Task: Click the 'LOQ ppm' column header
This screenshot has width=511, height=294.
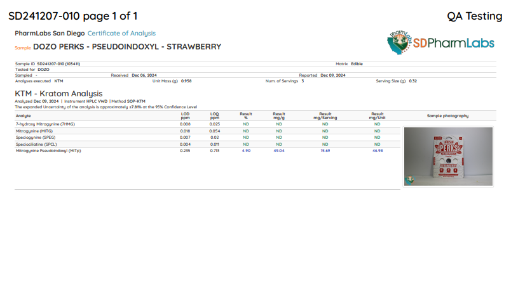Action: (214, 116)
